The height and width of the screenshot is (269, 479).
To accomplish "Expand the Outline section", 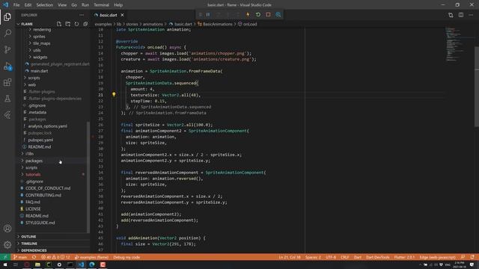I will 28,237.
